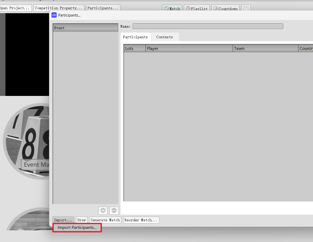Click the document icon beside Countdown
Screen dimensions: 313x242
pos(246,9)
